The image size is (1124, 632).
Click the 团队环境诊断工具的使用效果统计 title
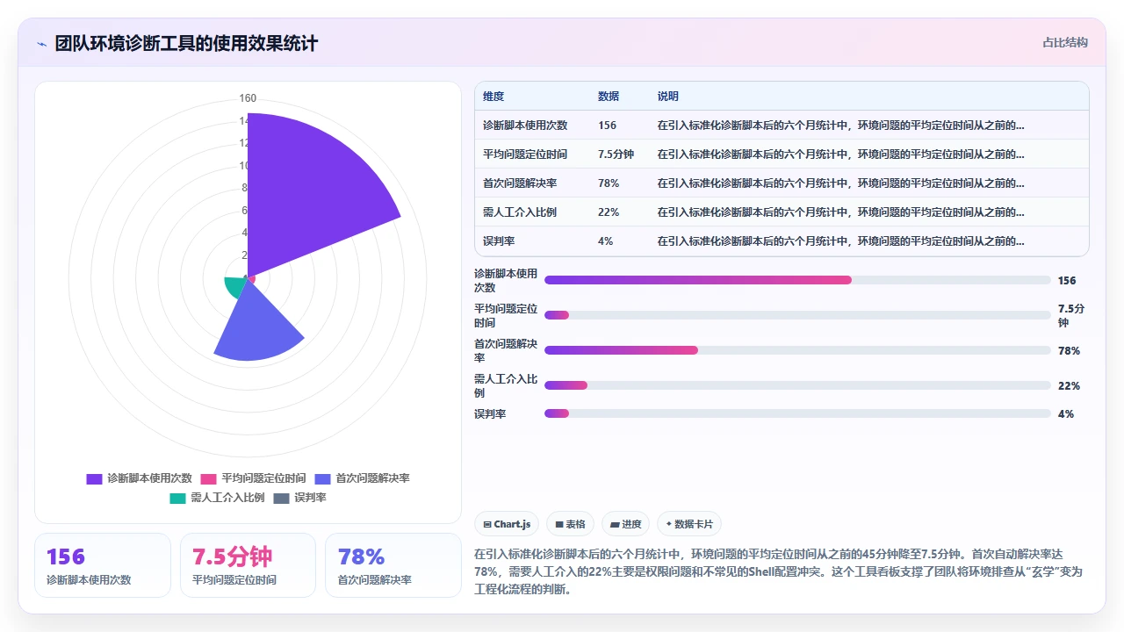click(x=186, y=43)
